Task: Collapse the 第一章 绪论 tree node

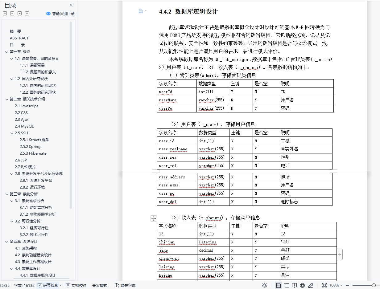Action: pyautogui.click(x=7, y=52)
